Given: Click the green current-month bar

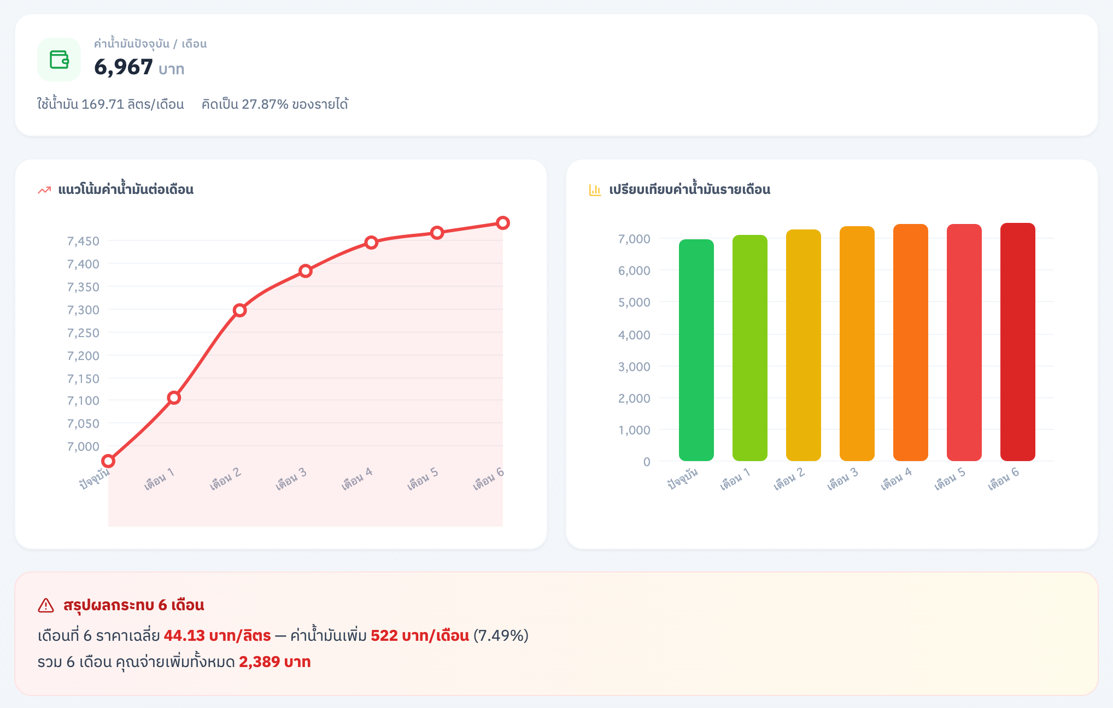Looking at the screenshot, I should pos(696,350).
